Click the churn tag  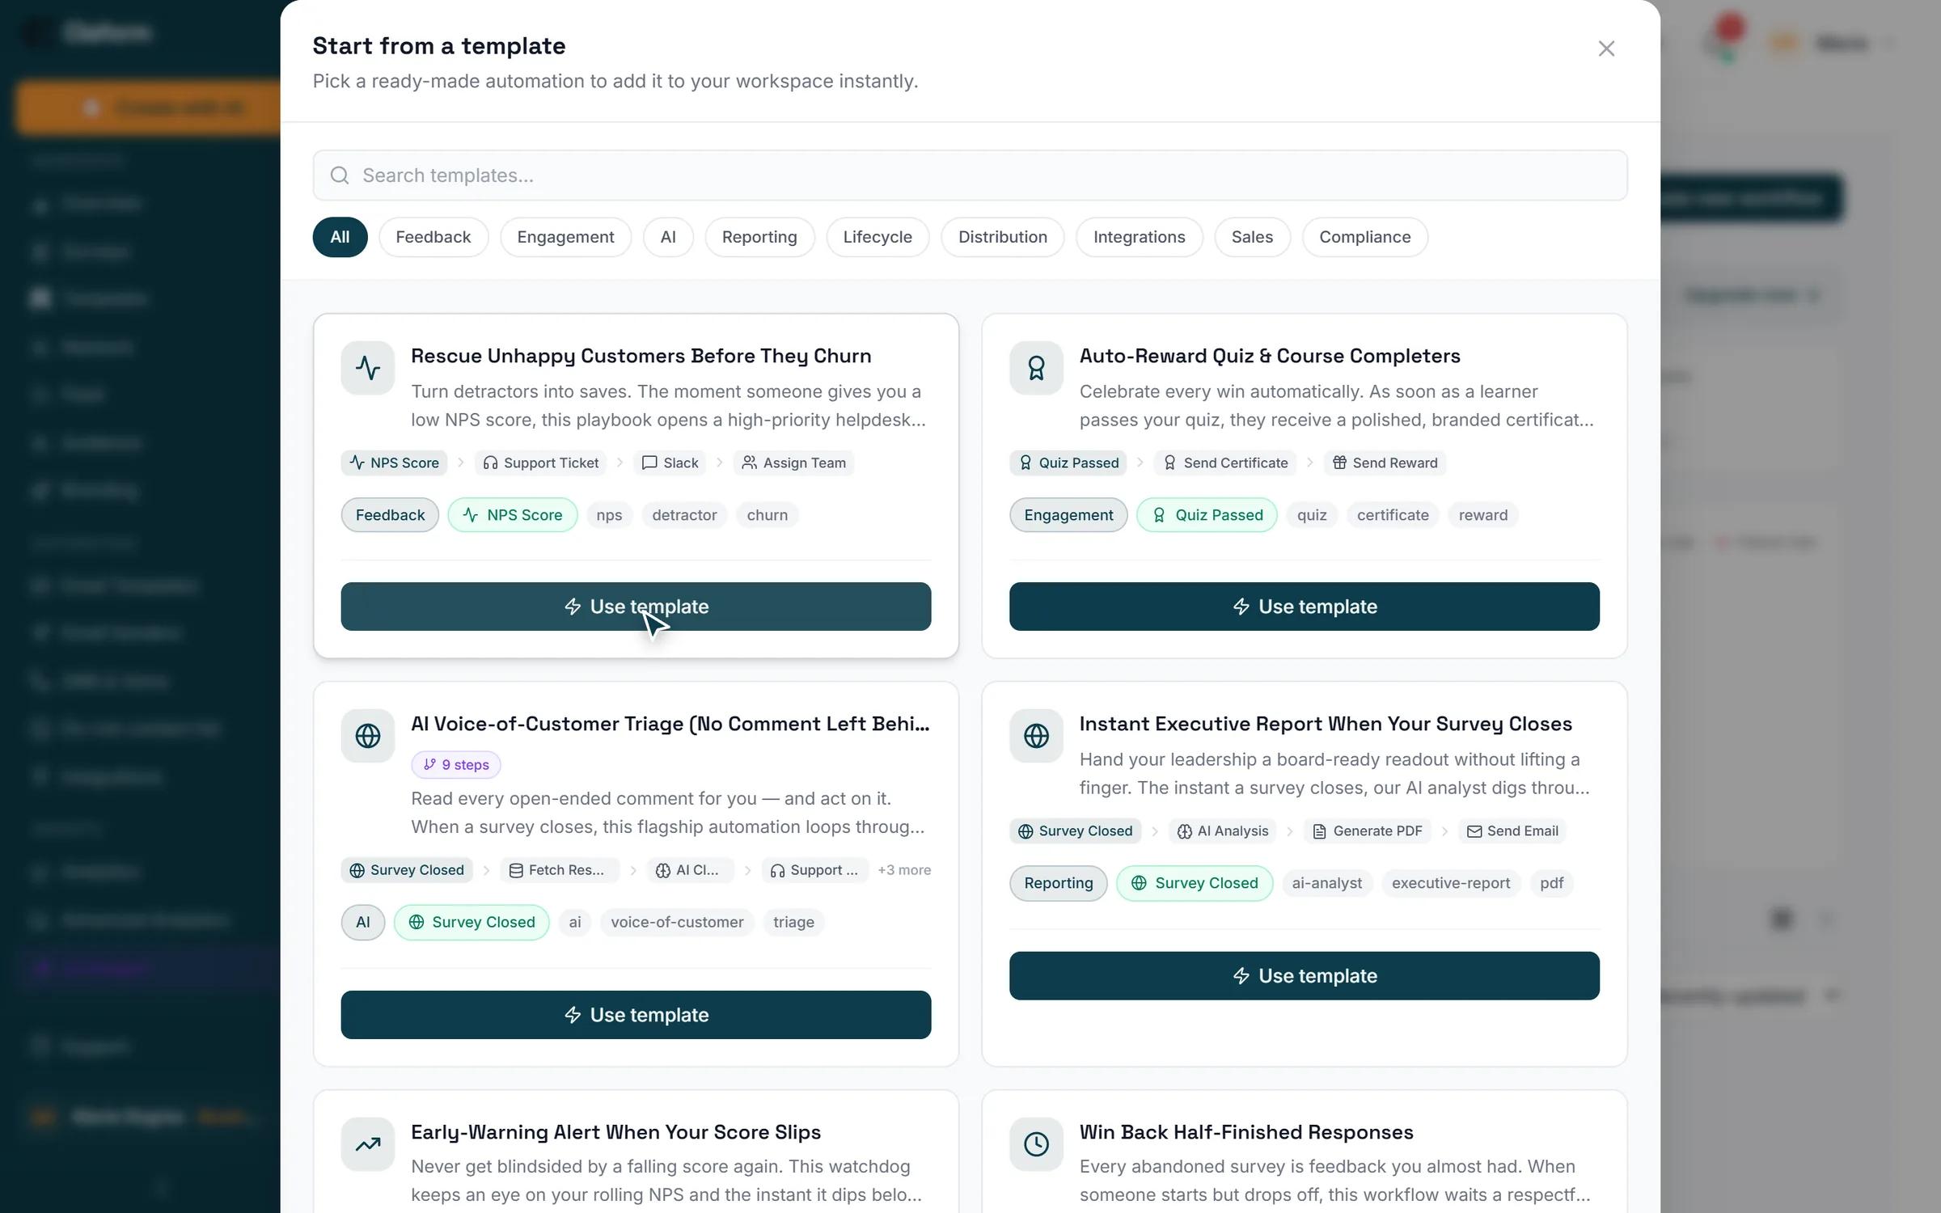[767, 515]
